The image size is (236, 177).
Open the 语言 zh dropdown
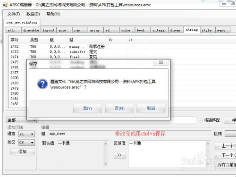[x=26, y=134]
